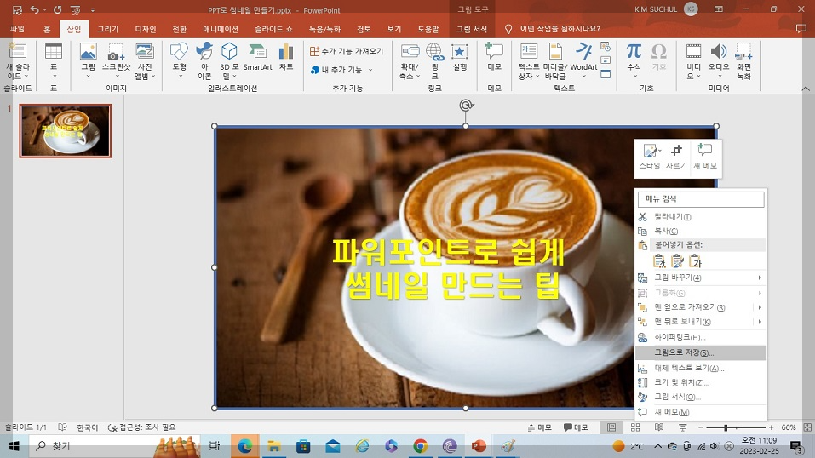The height and width of the screenshot is (458, 815).
Task: Open the Screenshot (스크린샷) tool
Action: pos(116,52)
